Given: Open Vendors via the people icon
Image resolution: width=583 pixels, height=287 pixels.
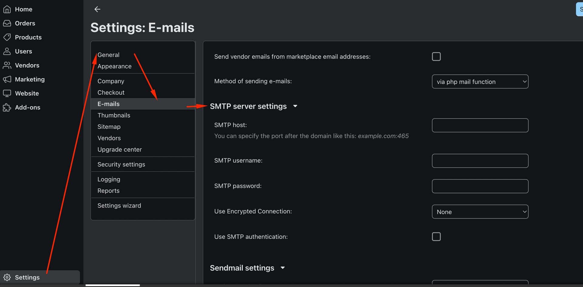Looking at the screenshot, I should [7, 65].
